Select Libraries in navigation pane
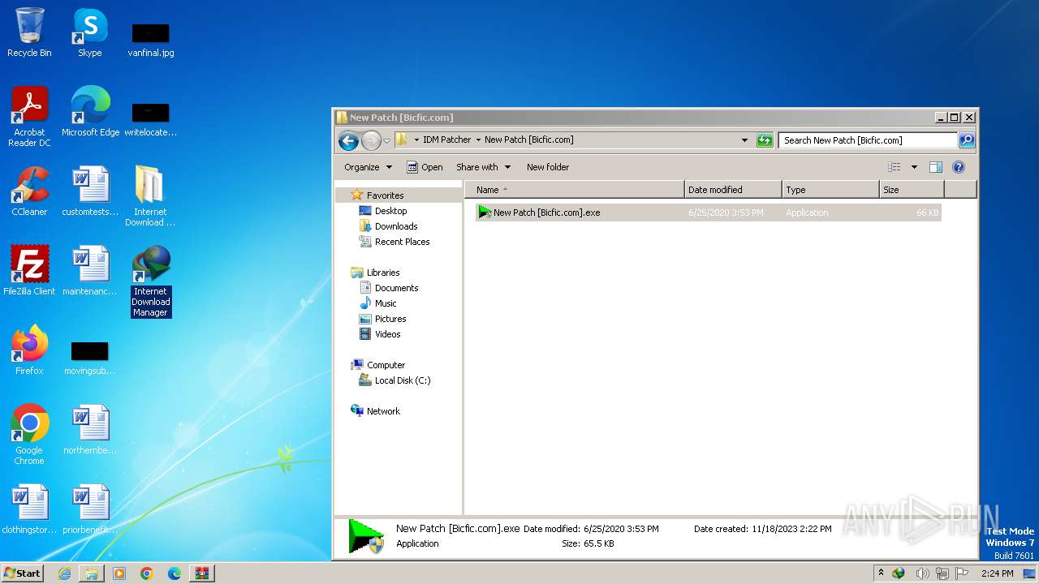Viewport: 1039px width, 584px height. 383,273
